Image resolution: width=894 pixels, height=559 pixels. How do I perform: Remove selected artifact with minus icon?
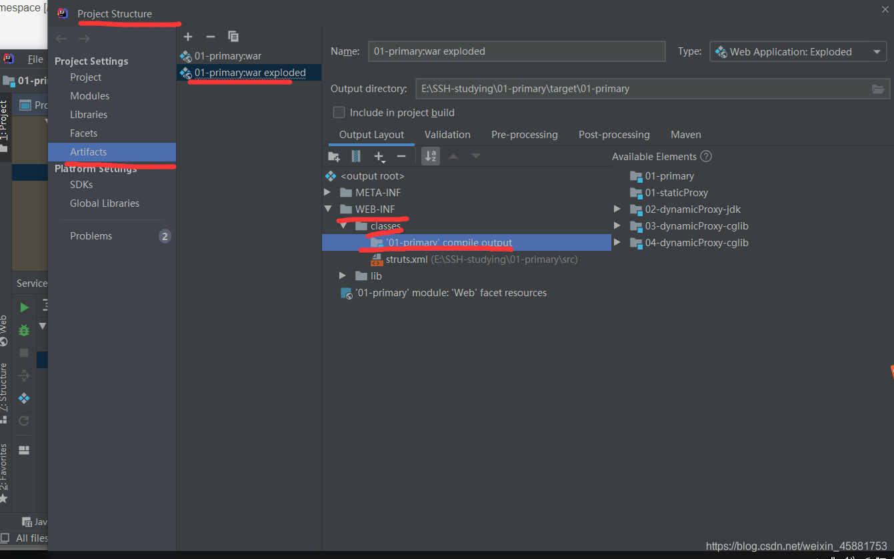(x=211, y=37)
